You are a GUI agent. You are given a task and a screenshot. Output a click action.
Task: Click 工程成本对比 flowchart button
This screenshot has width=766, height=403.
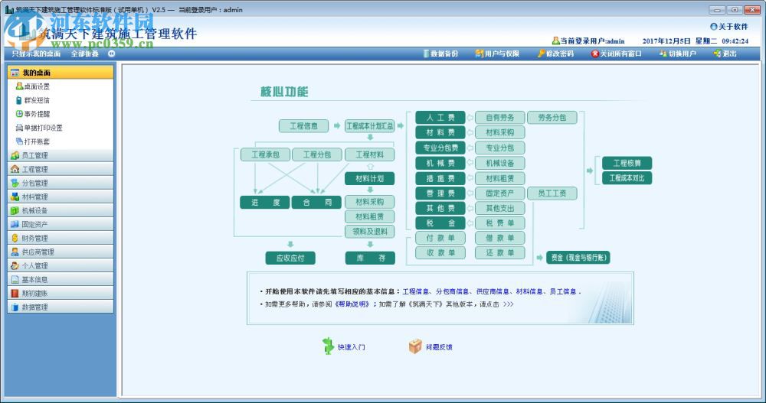tap(627, 178)
